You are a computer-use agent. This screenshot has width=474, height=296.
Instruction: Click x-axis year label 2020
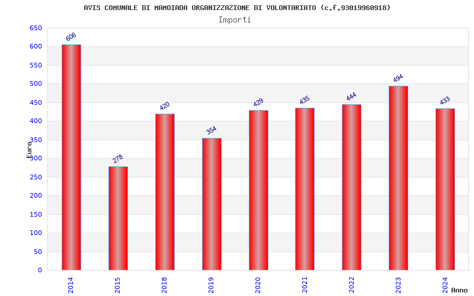click(x=258, y=285)
